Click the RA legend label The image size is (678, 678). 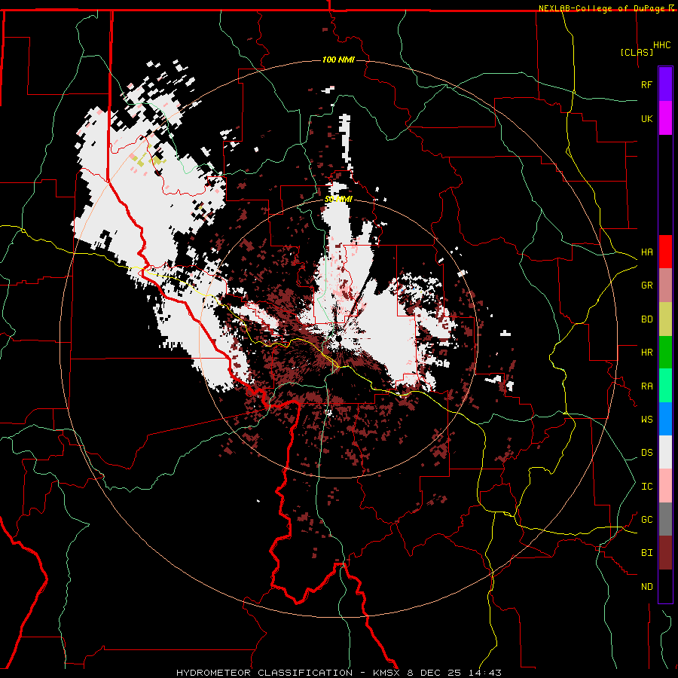coord(646,386)
